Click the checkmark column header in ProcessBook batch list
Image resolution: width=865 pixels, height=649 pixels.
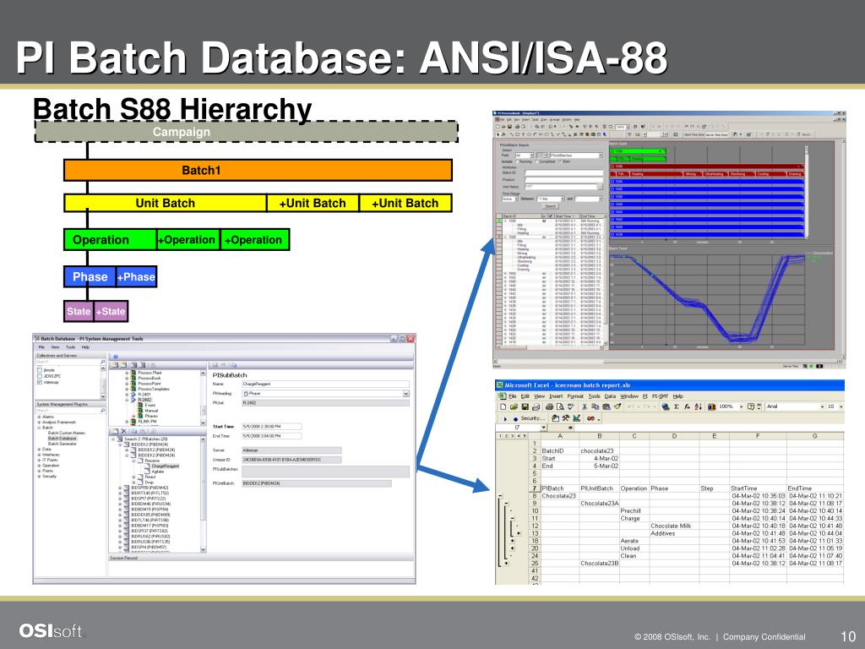pyautogui.click(x=550, y=216)
